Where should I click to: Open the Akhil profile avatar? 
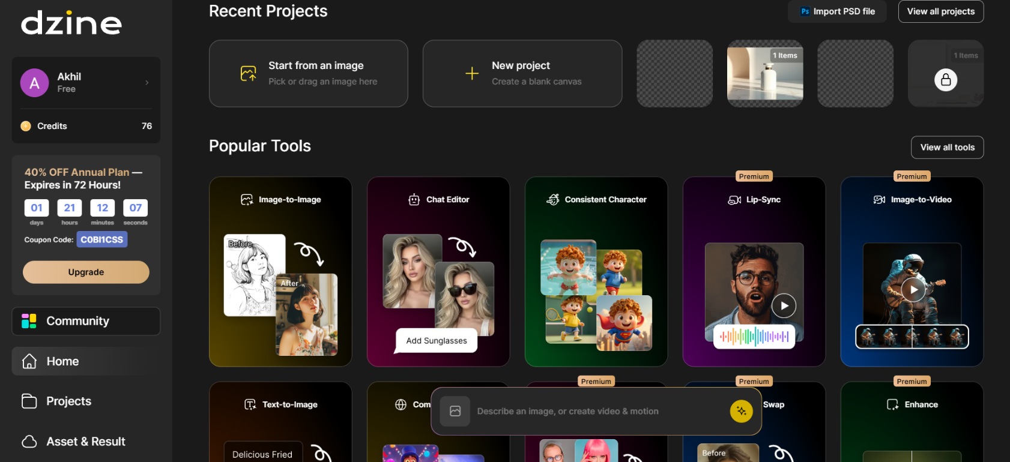tap(35, 83)
